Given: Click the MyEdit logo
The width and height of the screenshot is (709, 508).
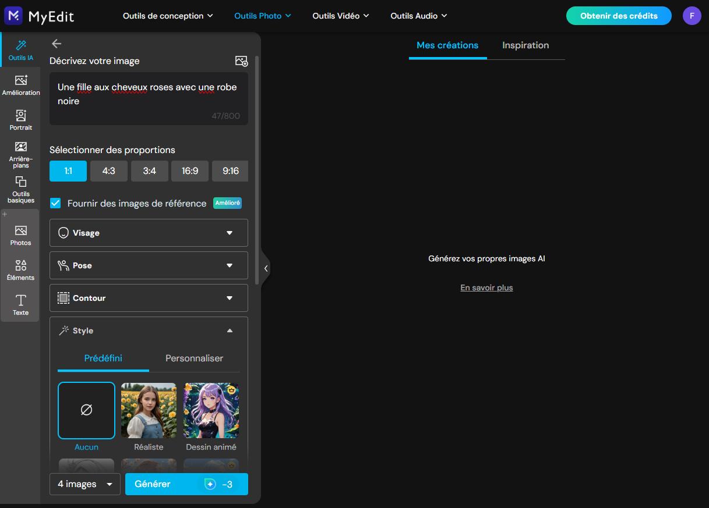Looking at the screenshot, I should pyautogui.click(x=39, y=16).
